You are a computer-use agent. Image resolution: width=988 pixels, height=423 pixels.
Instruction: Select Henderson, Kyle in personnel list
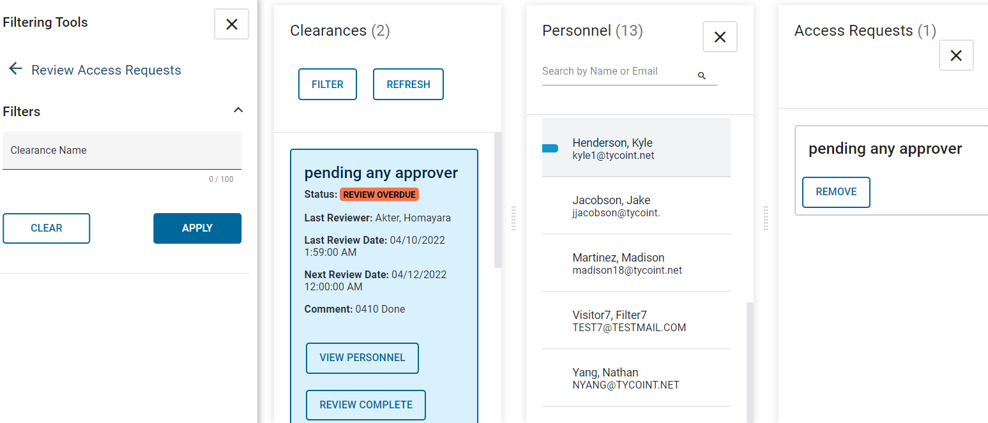pyautogui.click(x=636, y=148)
